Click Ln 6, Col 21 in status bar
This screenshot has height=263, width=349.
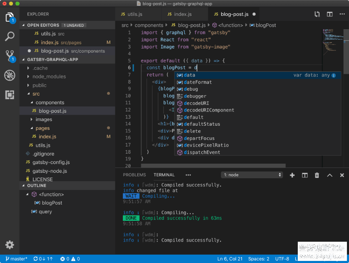(230, 259)
